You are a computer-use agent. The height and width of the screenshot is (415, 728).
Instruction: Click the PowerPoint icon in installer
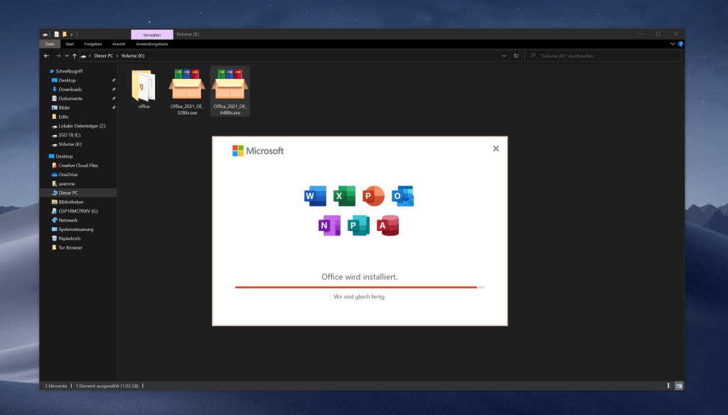pos(373,196)
